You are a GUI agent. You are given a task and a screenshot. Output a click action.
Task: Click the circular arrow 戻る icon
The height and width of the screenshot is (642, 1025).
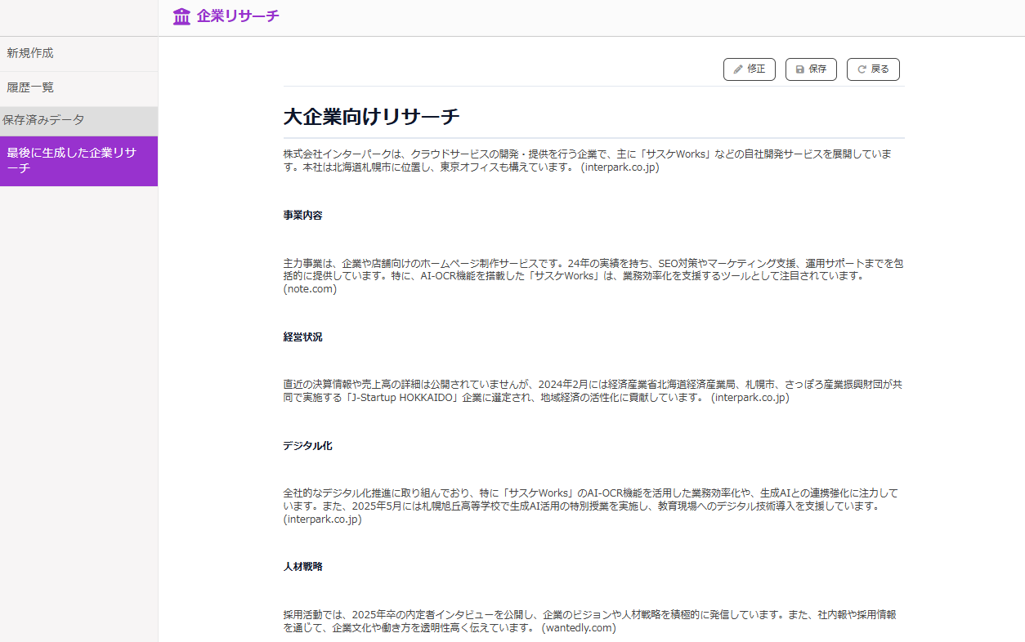[x=862, y=69]
